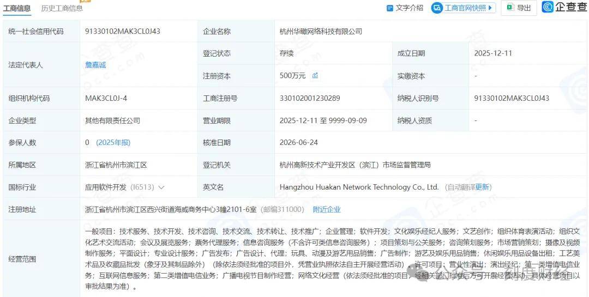The image size is (589, 297).
Task: Click the Excel 导出 icon
Action: click(510, 8)
